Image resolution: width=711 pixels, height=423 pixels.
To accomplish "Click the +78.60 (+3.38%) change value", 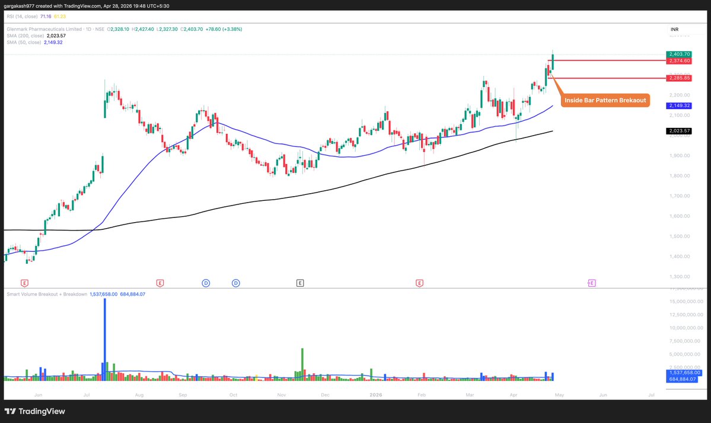I will 224,29.
